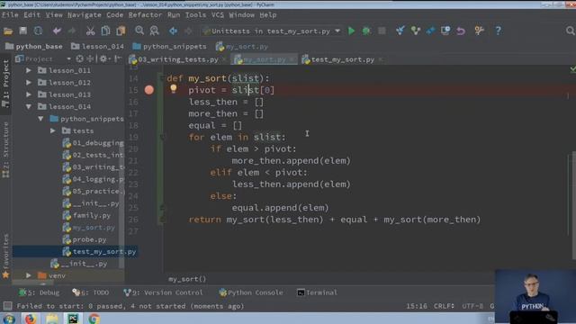Select probe.py in project tree
This screenshot has height=324, width=576.
(x=89, y=239)
